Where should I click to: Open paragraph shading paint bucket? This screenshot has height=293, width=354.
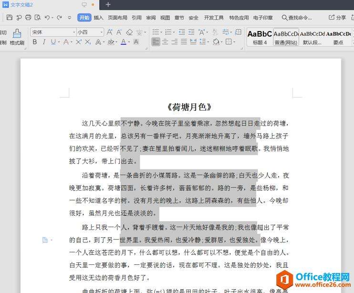216,42
